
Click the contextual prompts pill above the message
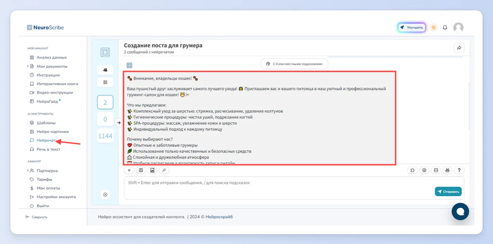[294, 64]
